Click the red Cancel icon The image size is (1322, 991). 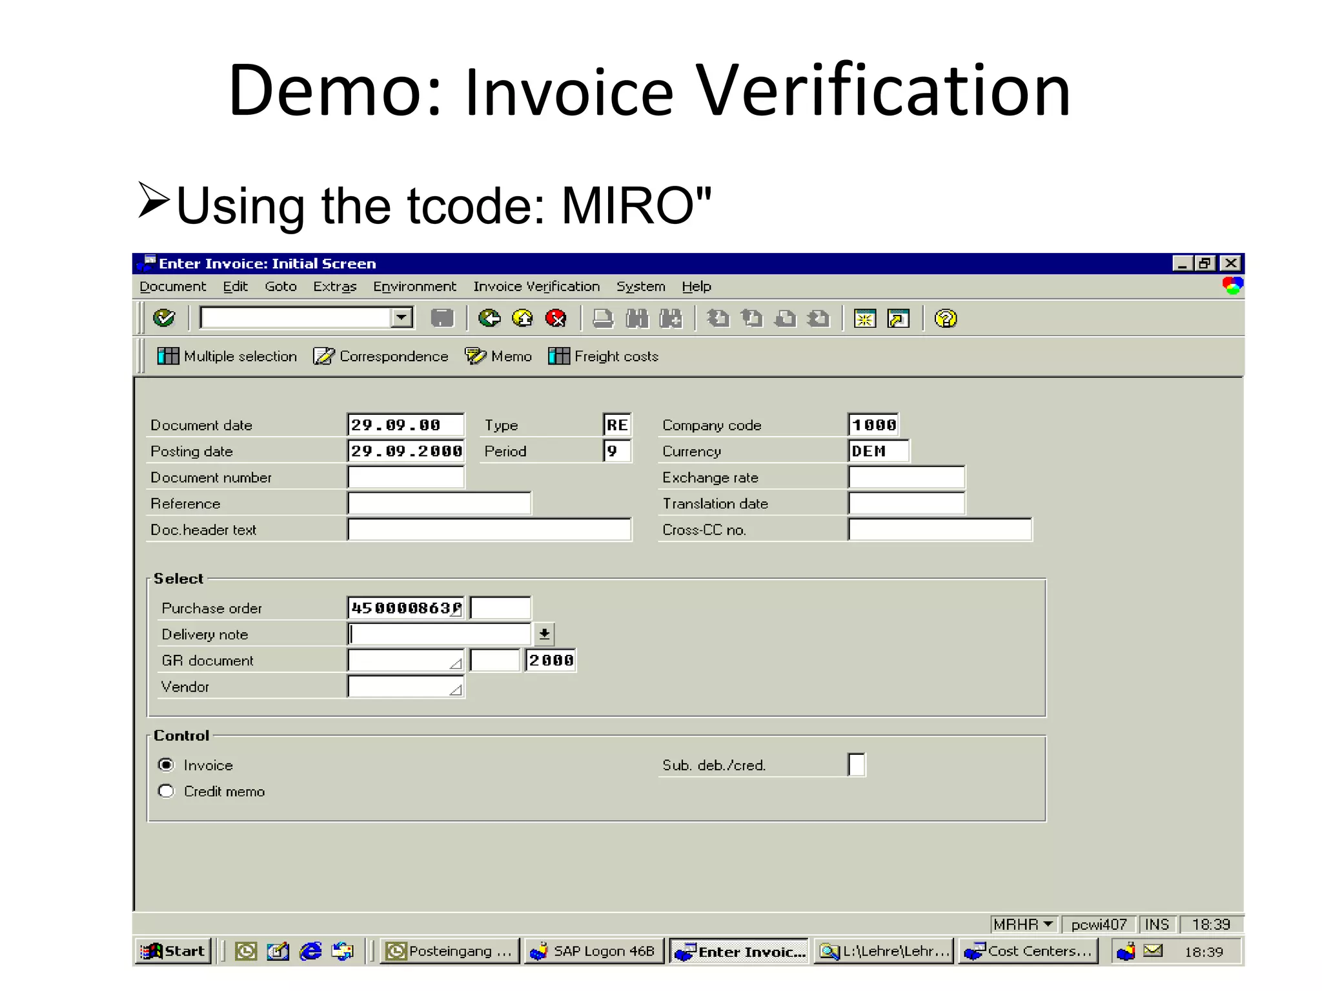(556, 318)
